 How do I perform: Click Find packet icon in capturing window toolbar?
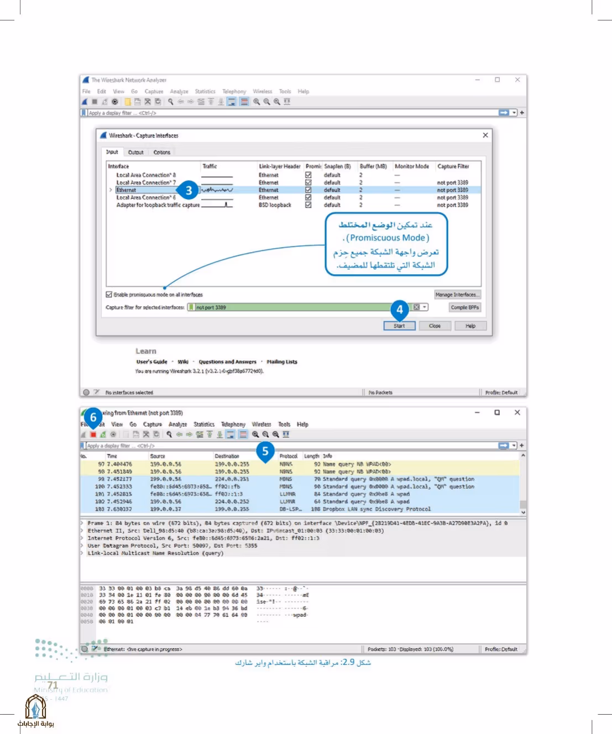(169, 434)
